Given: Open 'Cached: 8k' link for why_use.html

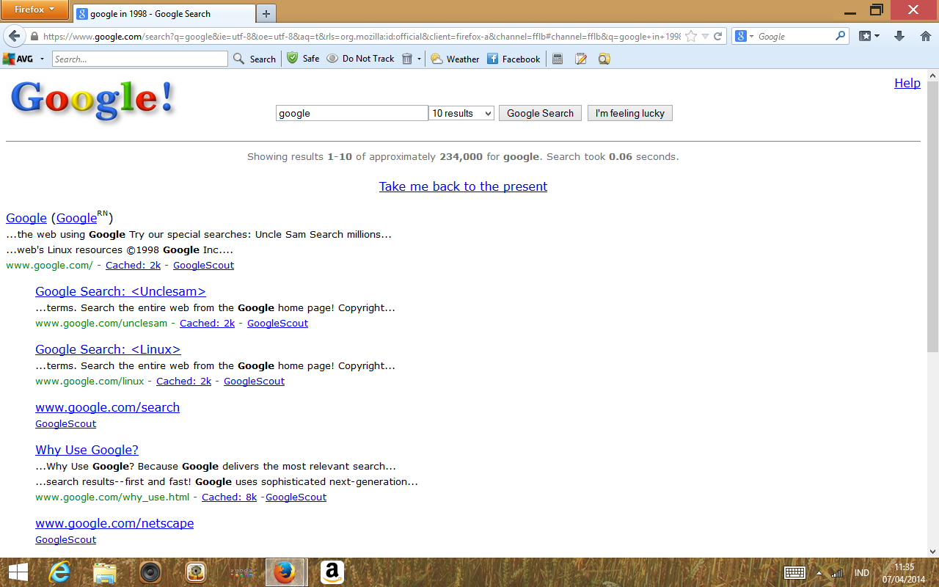Looking at the screenshot, I should point(230,497).
